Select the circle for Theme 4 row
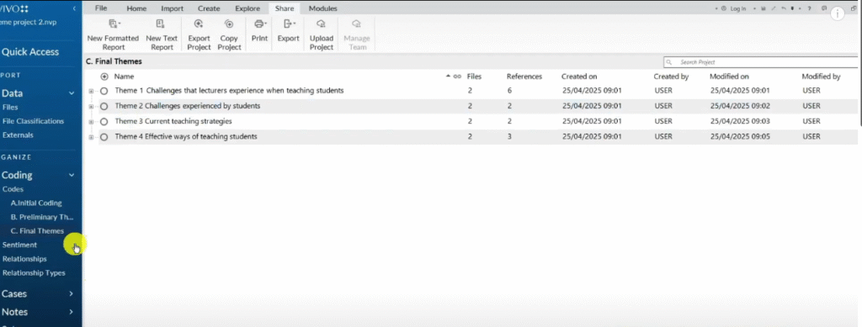This screenshot has width=862, height=327. pos(104,137)
